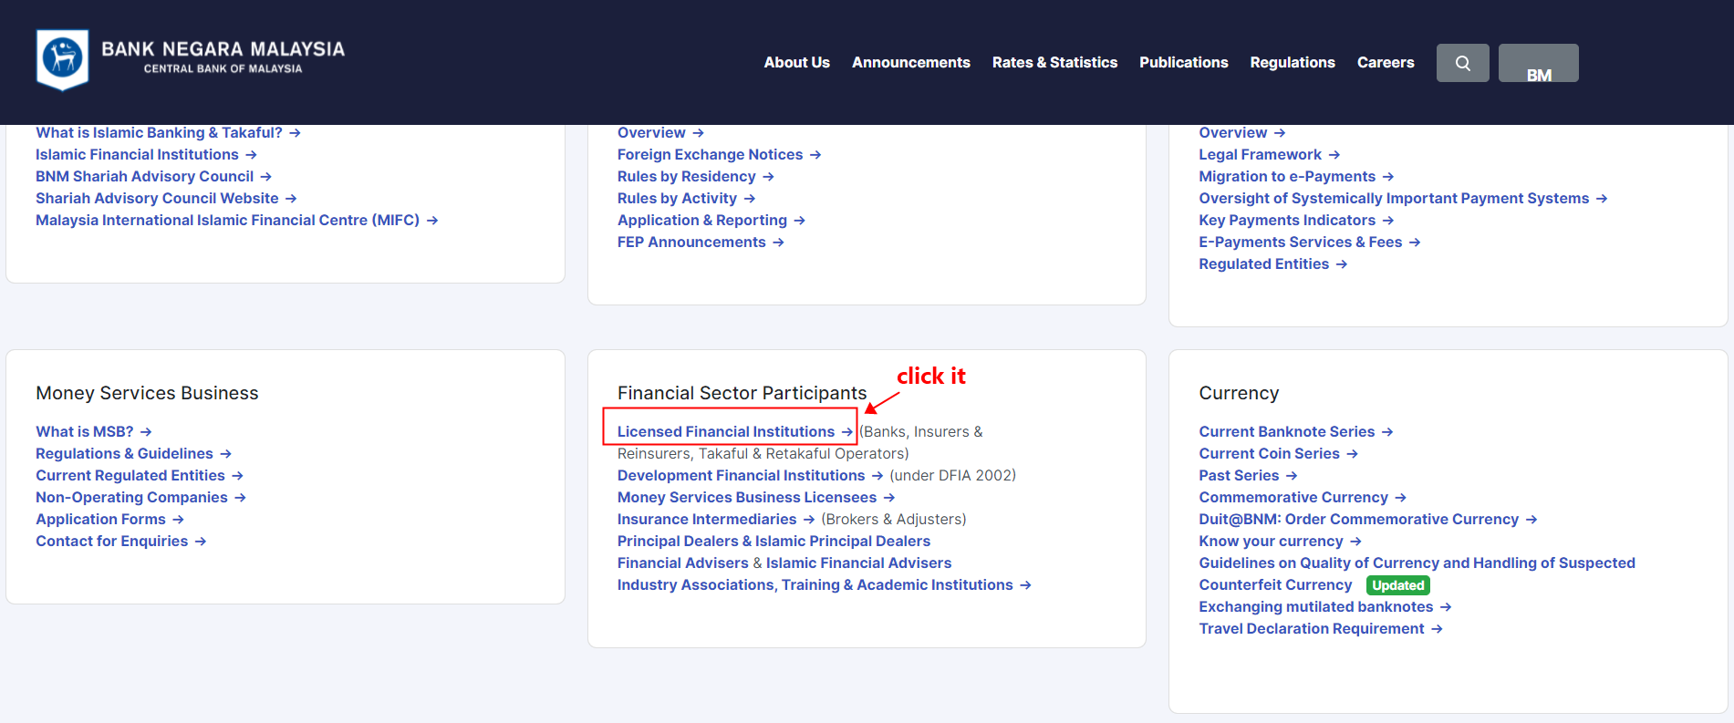Open Industry Associations, Training & Academic Institutions

pos(824,585)
